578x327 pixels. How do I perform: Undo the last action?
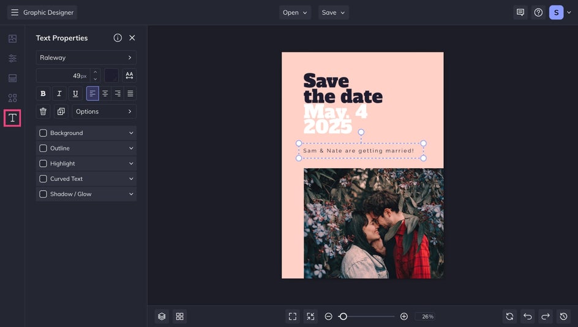tap(528, 317)
